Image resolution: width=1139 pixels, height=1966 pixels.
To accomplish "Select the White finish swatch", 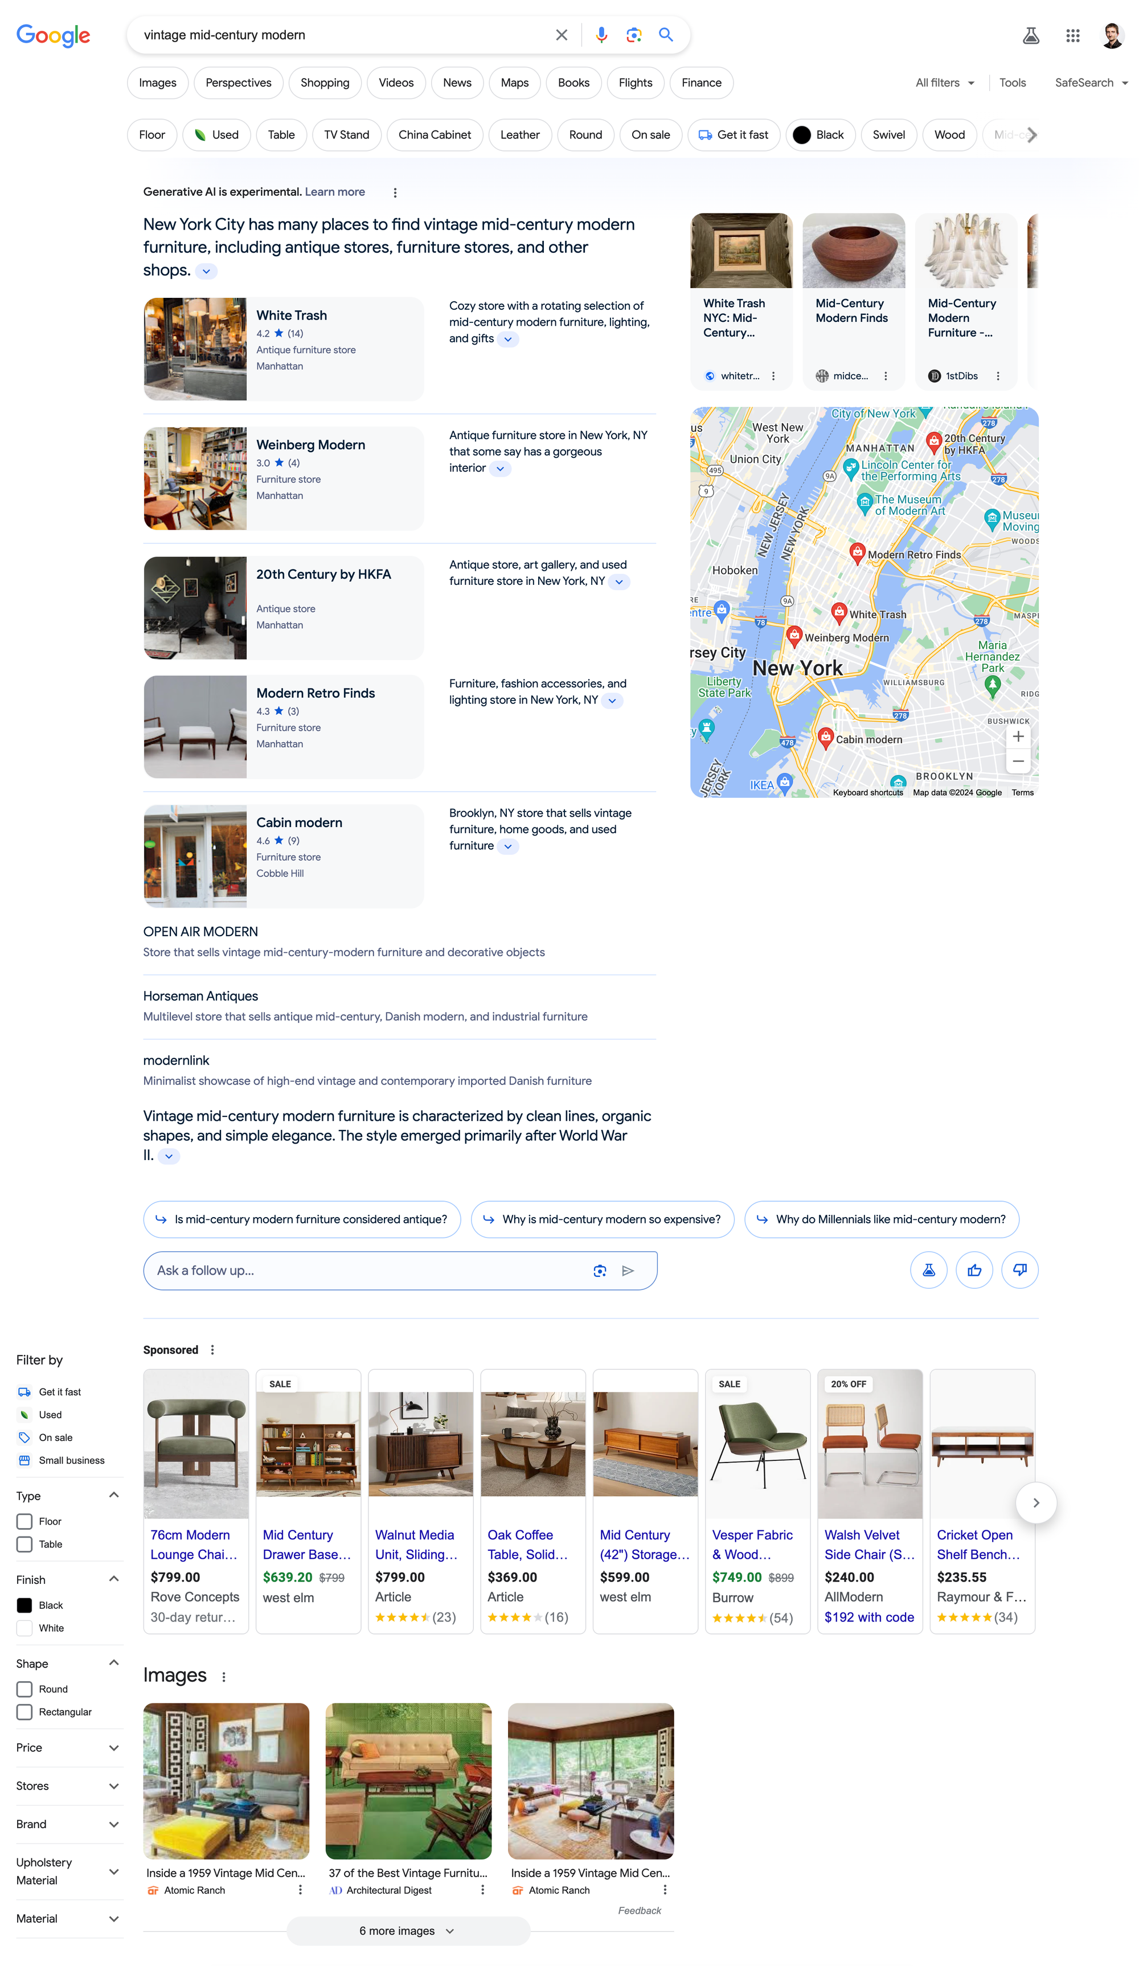I will click(x=24, y=1629).
